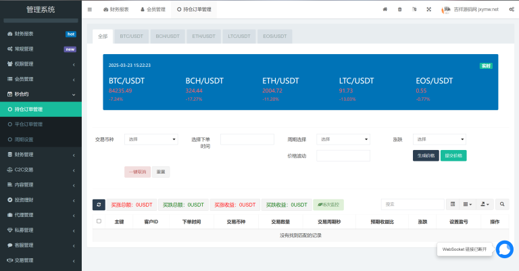Image resolution: width=519 pixels, height=271 pixels.
Task: Click the 选择下单时间 input field
Action: click(x=247, y=139)
